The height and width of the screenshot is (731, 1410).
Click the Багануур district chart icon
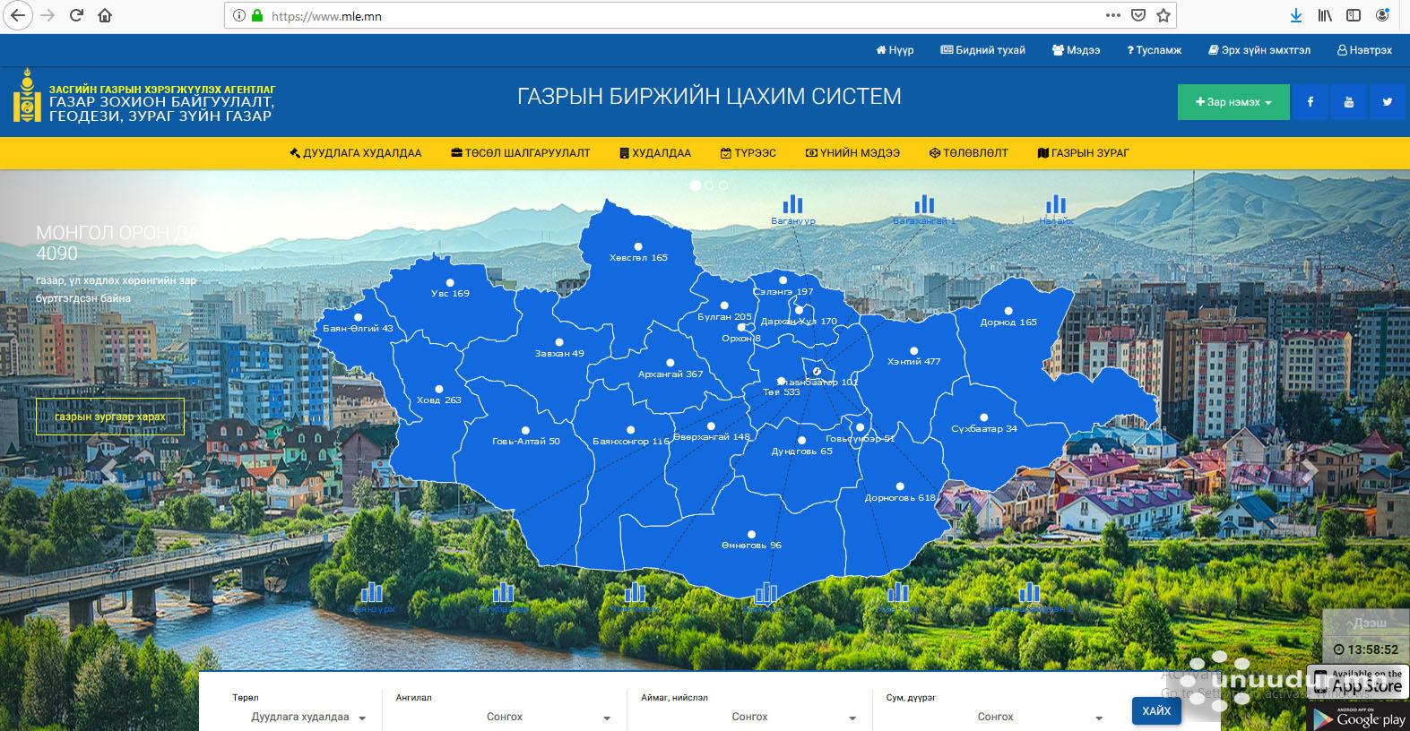click(x=792, y=205)
